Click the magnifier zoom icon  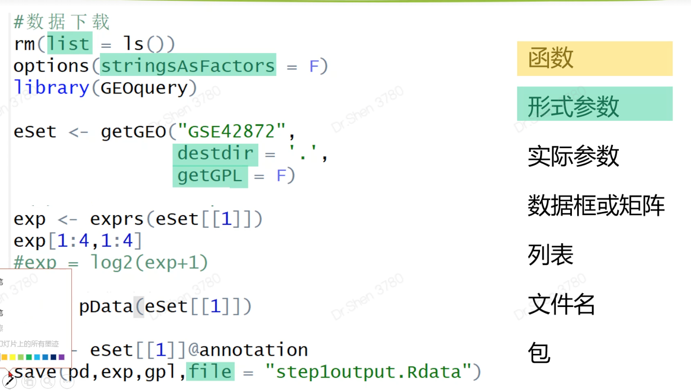click(48, 382)
